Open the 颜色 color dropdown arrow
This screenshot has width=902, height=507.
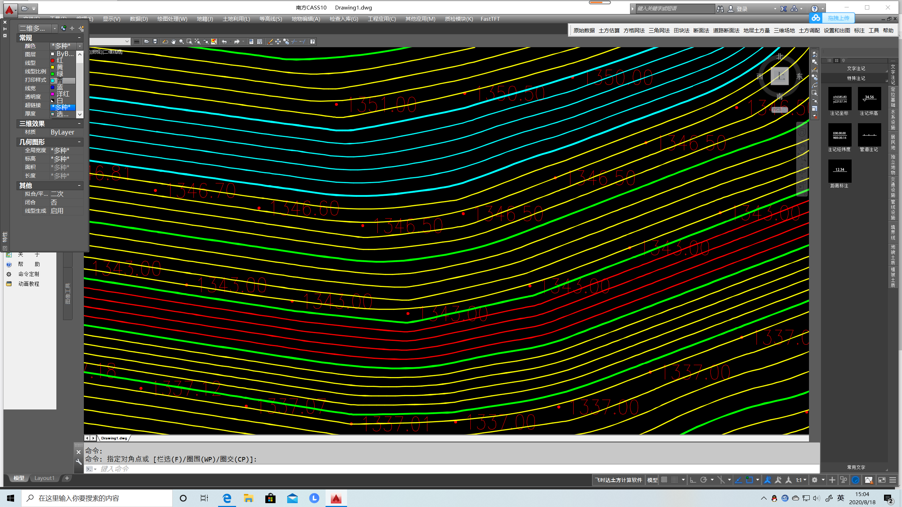(80, 46)
